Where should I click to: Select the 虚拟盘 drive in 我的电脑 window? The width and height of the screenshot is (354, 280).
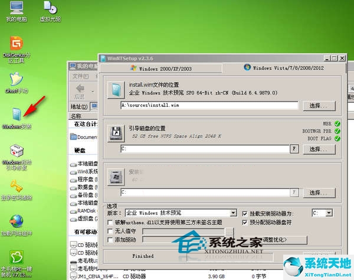(84, 219)
